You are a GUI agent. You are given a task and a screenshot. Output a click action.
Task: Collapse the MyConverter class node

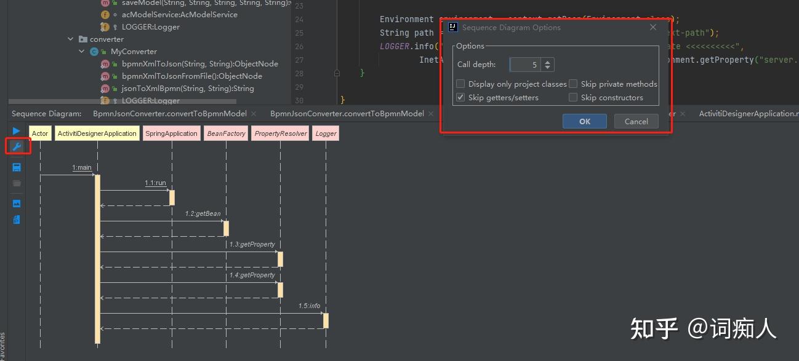[x=81, y=51]
